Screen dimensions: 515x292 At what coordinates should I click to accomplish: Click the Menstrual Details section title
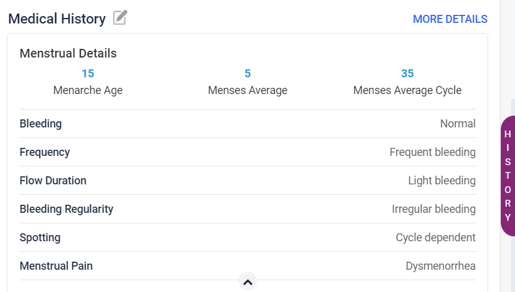coord(68,53)
